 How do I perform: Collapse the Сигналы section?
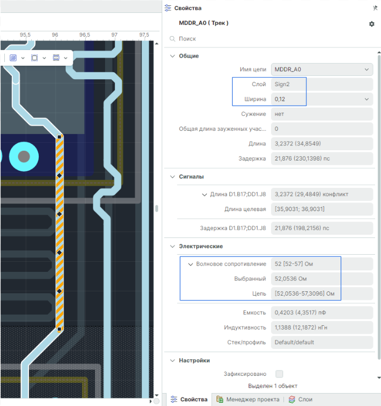click(172, 177)
